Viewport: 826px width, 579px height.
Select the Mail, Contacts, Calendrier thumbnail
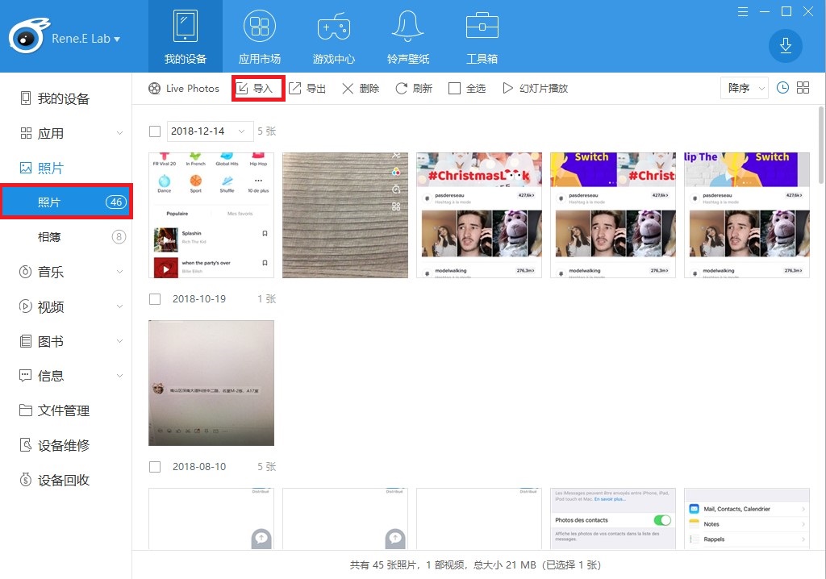click(x=746, y=519)
